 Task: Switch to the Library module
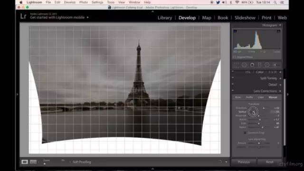[x=165, y=18]
